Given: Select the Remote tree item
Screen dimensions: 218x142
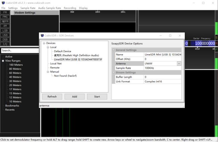Looking at the screenshot, I should 55,67.
